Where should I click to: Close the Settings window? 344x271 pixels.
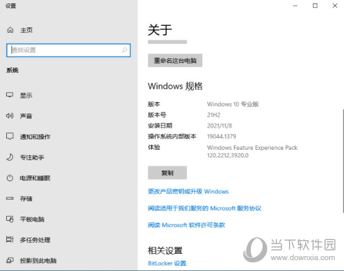(335, 6)
